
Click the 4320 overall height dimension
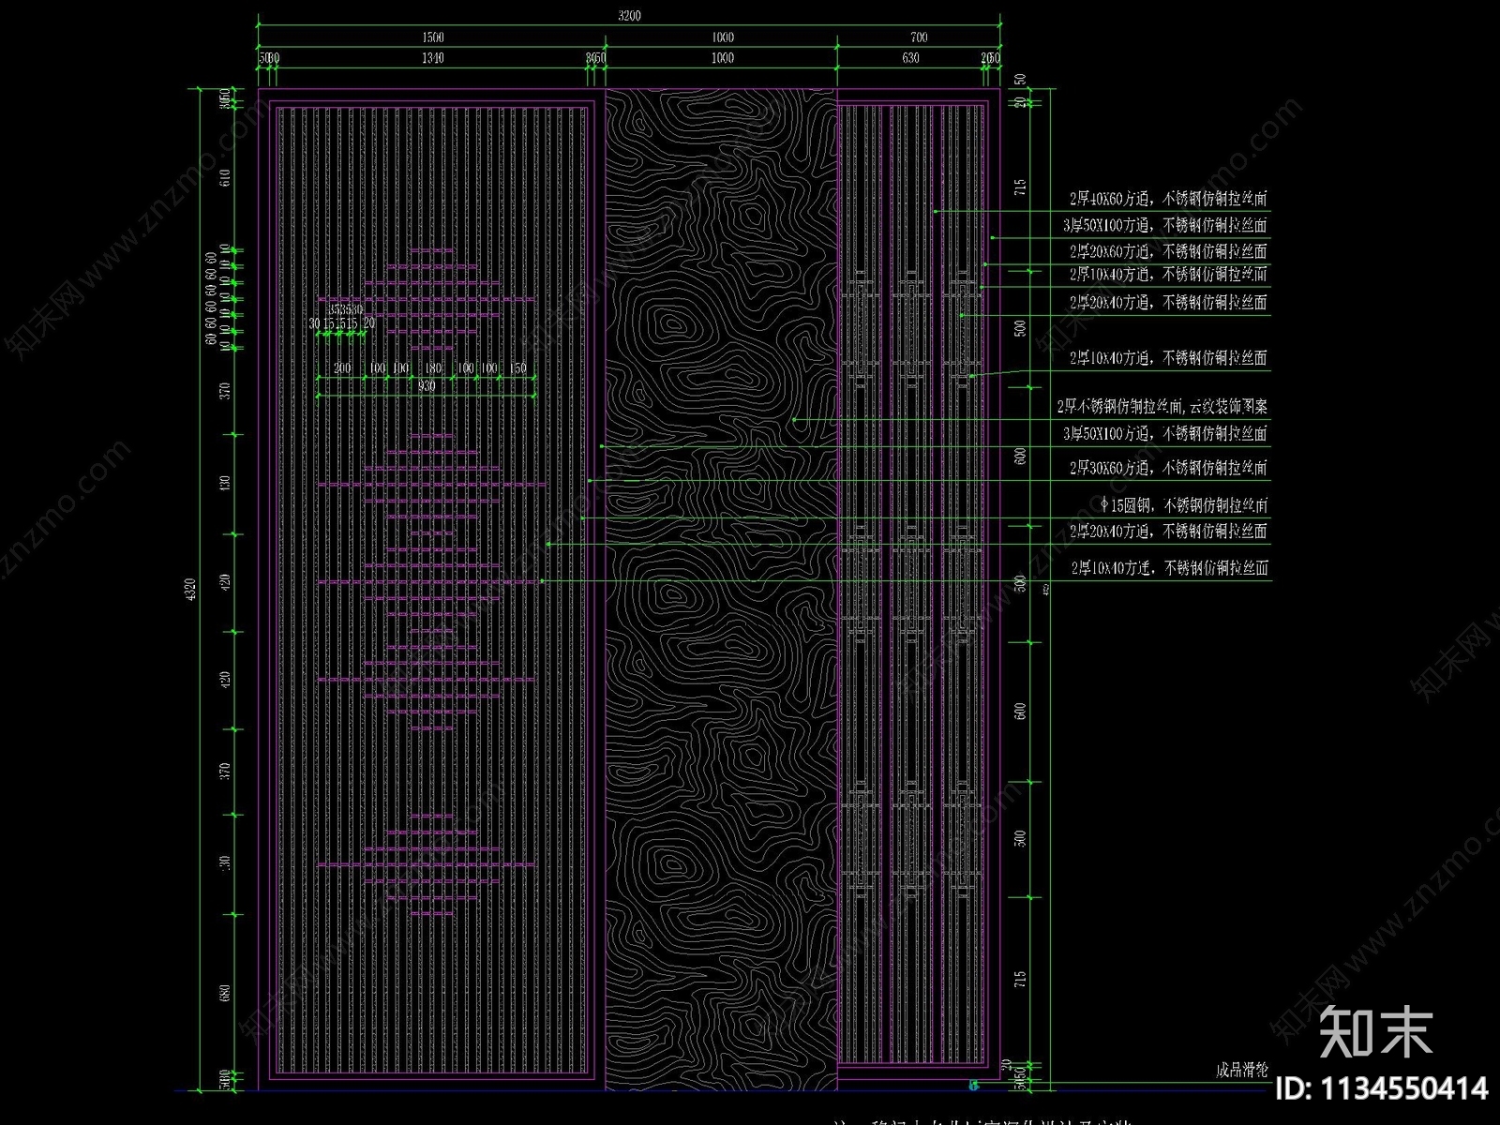click(x=189, y=590)
